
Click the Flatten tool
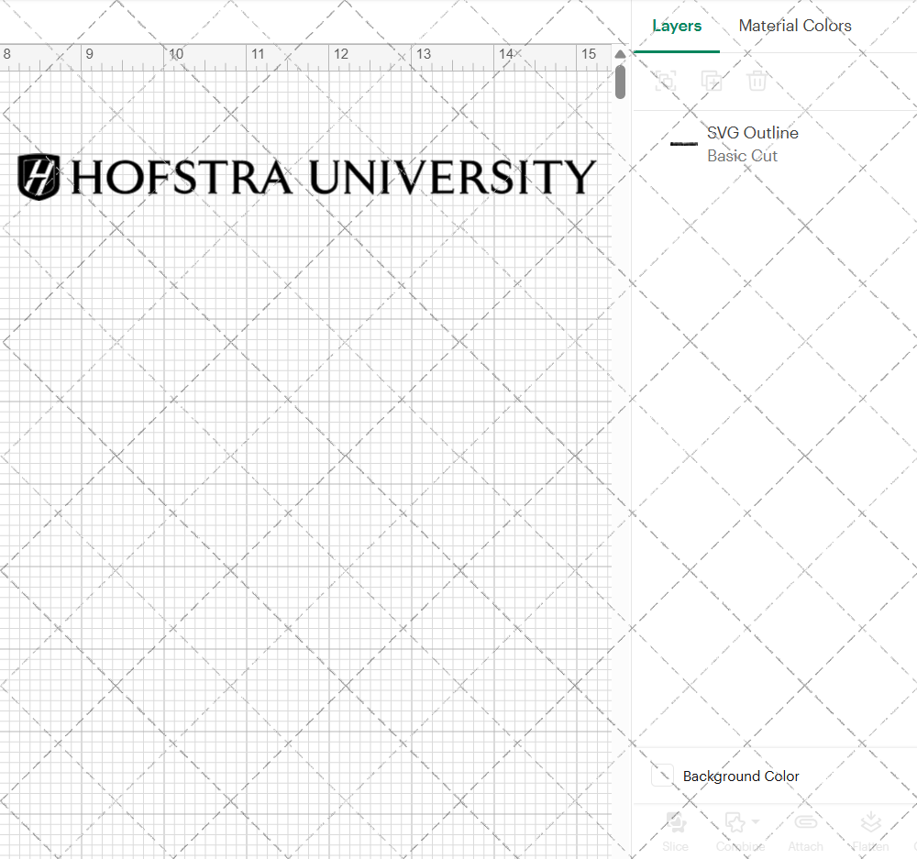(x=870, y=831)
